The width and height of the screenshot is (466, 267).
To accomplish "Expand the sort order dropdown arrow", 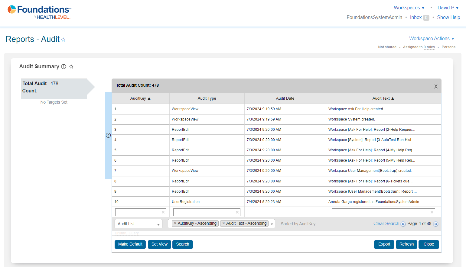I will (x=272, y=224).
